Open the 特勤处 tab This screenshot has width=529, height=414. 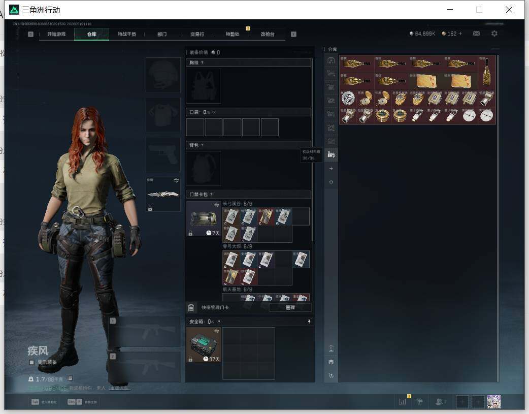(x=233, y=34)
